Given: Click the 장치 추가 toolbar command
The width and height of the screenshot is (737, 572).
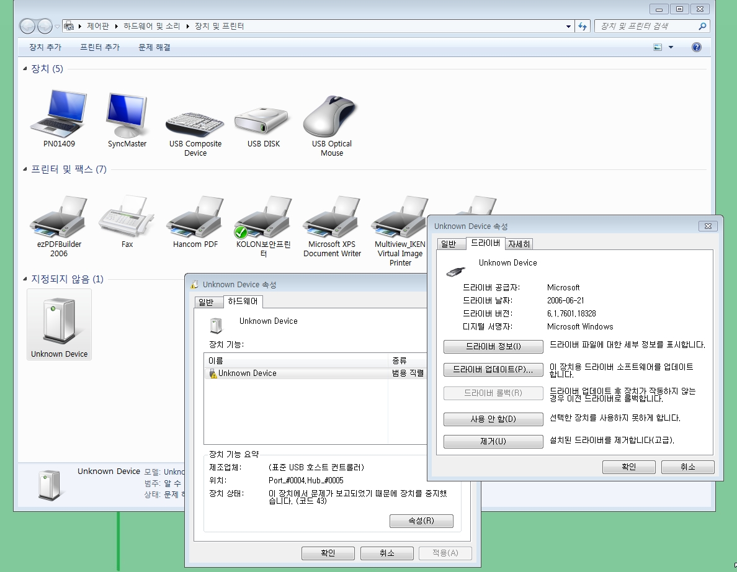Looking at the screenshot, I should tap(45, 47).
